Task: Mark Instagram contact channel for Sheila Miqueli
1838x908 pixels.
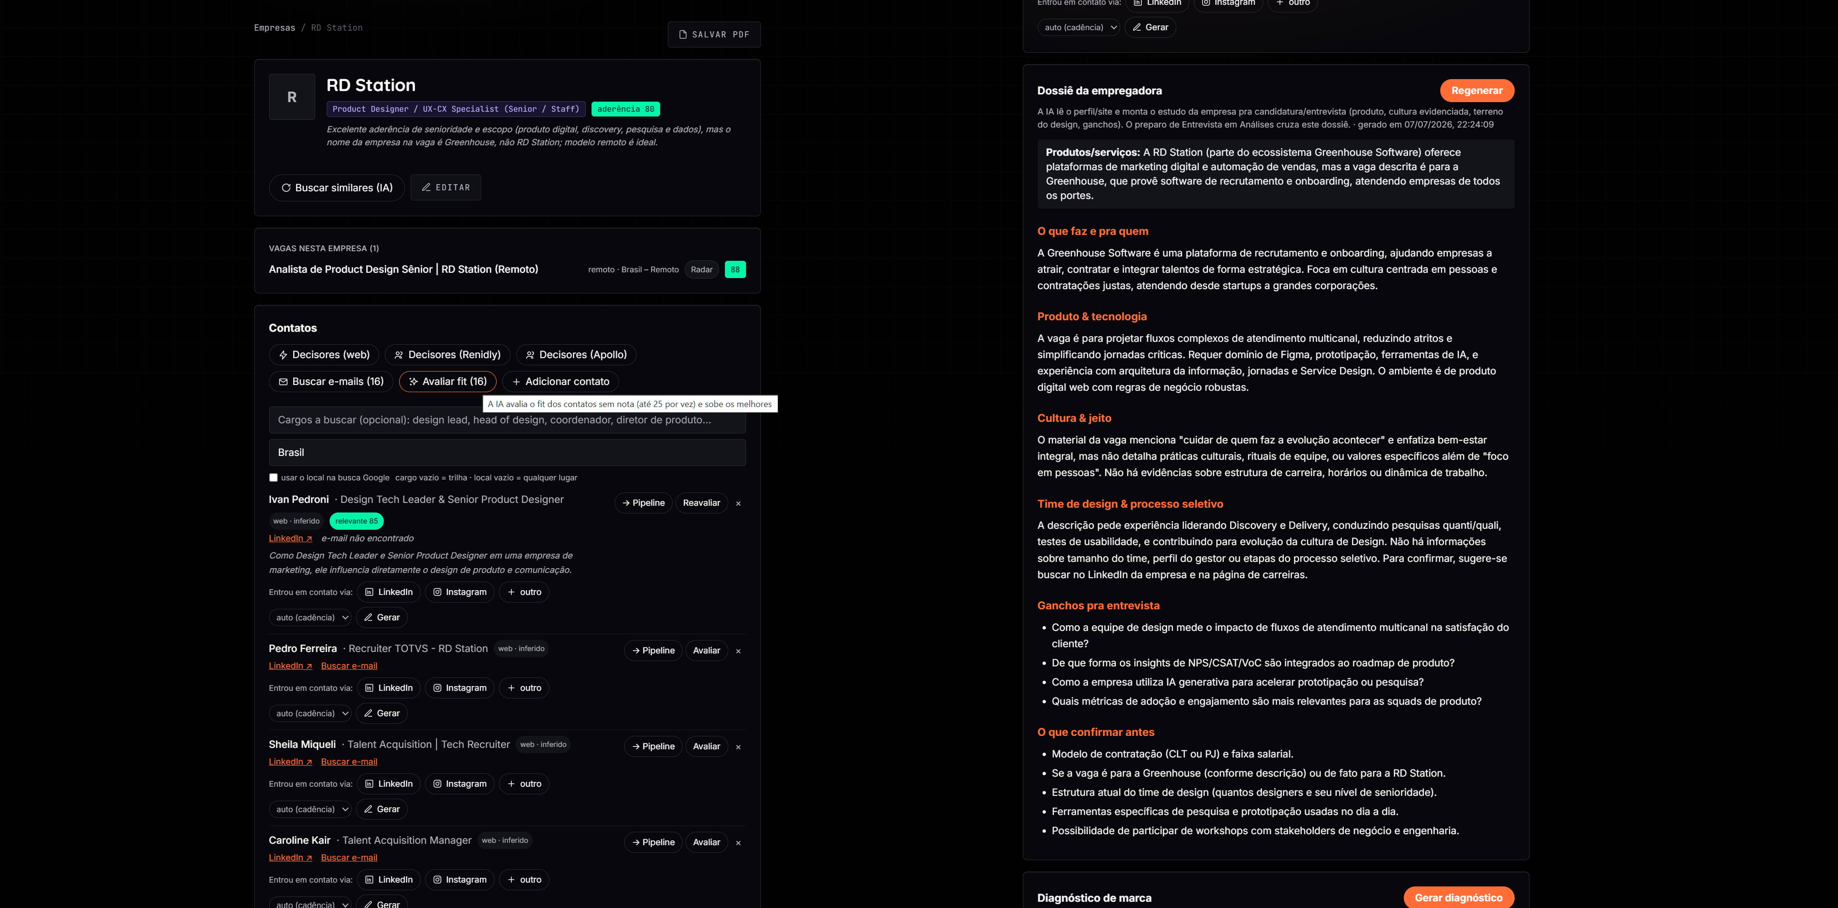Action: (460, 784)
